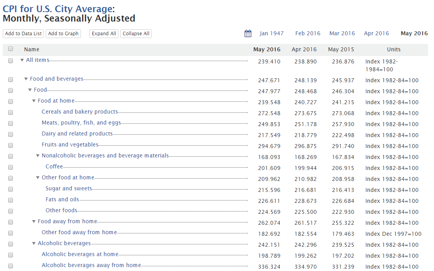The image size is (434, 271).
Task: Select the Apr 2016 date option
Action: [376, 33]
